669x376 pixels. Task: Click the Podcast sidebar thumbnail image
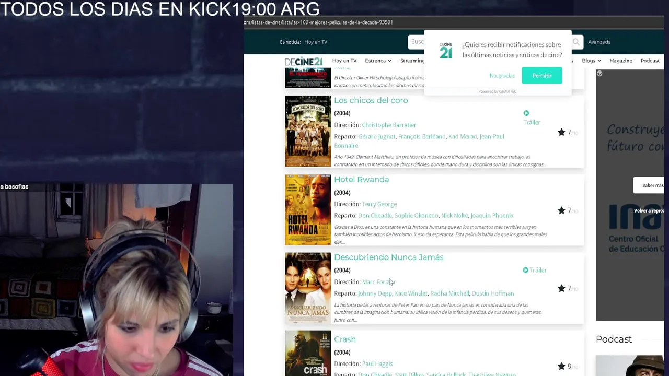630,366
